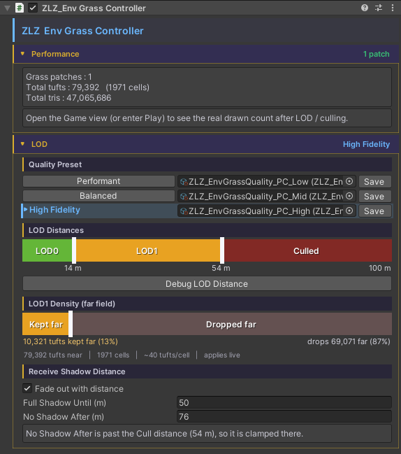This screenshot has width=401, height=454.
Task: Save the Performant preset asset
Action: [375, 182]
